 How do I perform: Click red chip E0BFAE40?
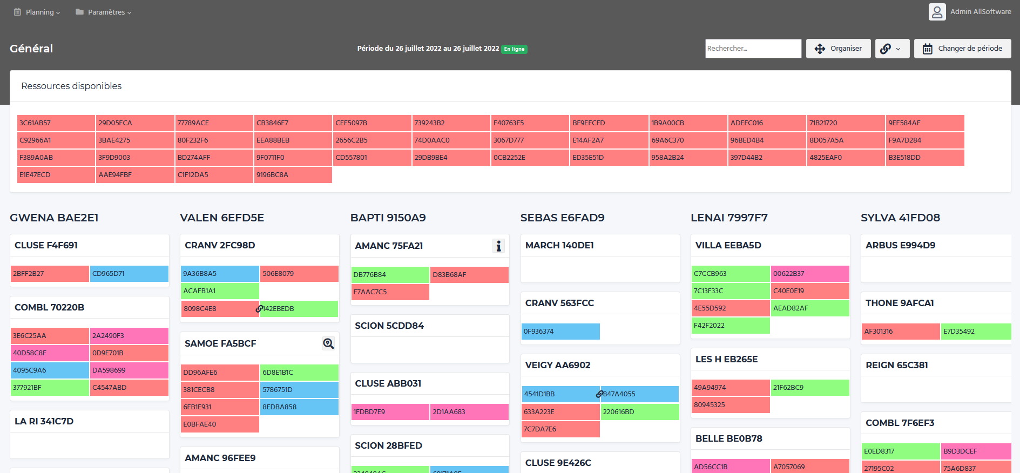(x=220, y=424)
